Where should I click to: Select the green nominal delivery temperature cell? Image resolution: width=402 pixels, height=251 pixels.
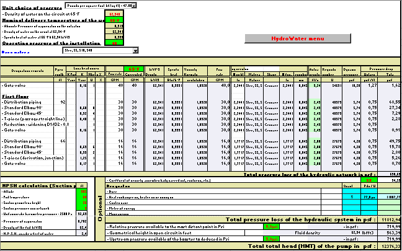point(114,20)
